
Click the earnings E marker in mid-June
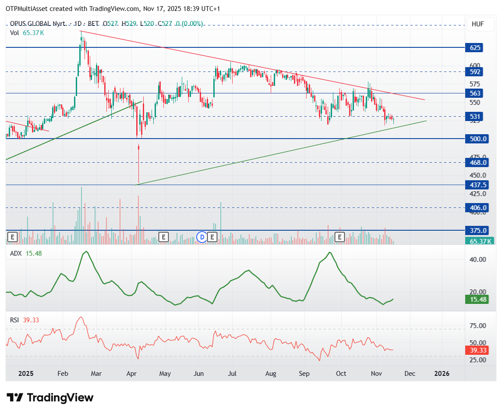212,237
